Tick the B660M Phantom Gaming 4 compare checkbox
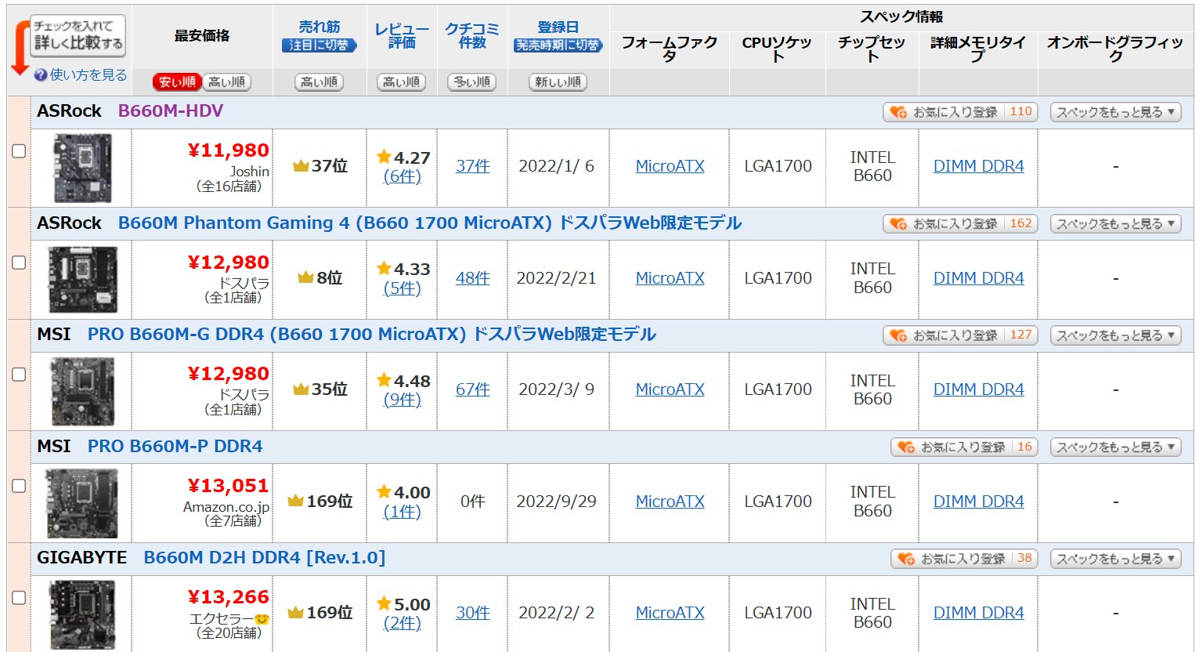This screenshot has height=652, width=1199. (19, 263)
